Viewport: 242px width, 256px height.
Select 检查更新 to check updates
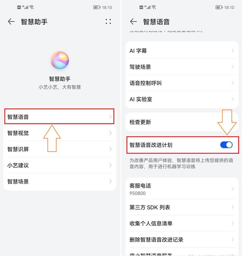pos(182,122)
